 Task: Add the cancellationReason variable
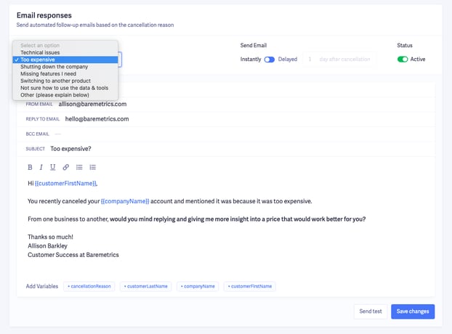[x=89, y=286]
